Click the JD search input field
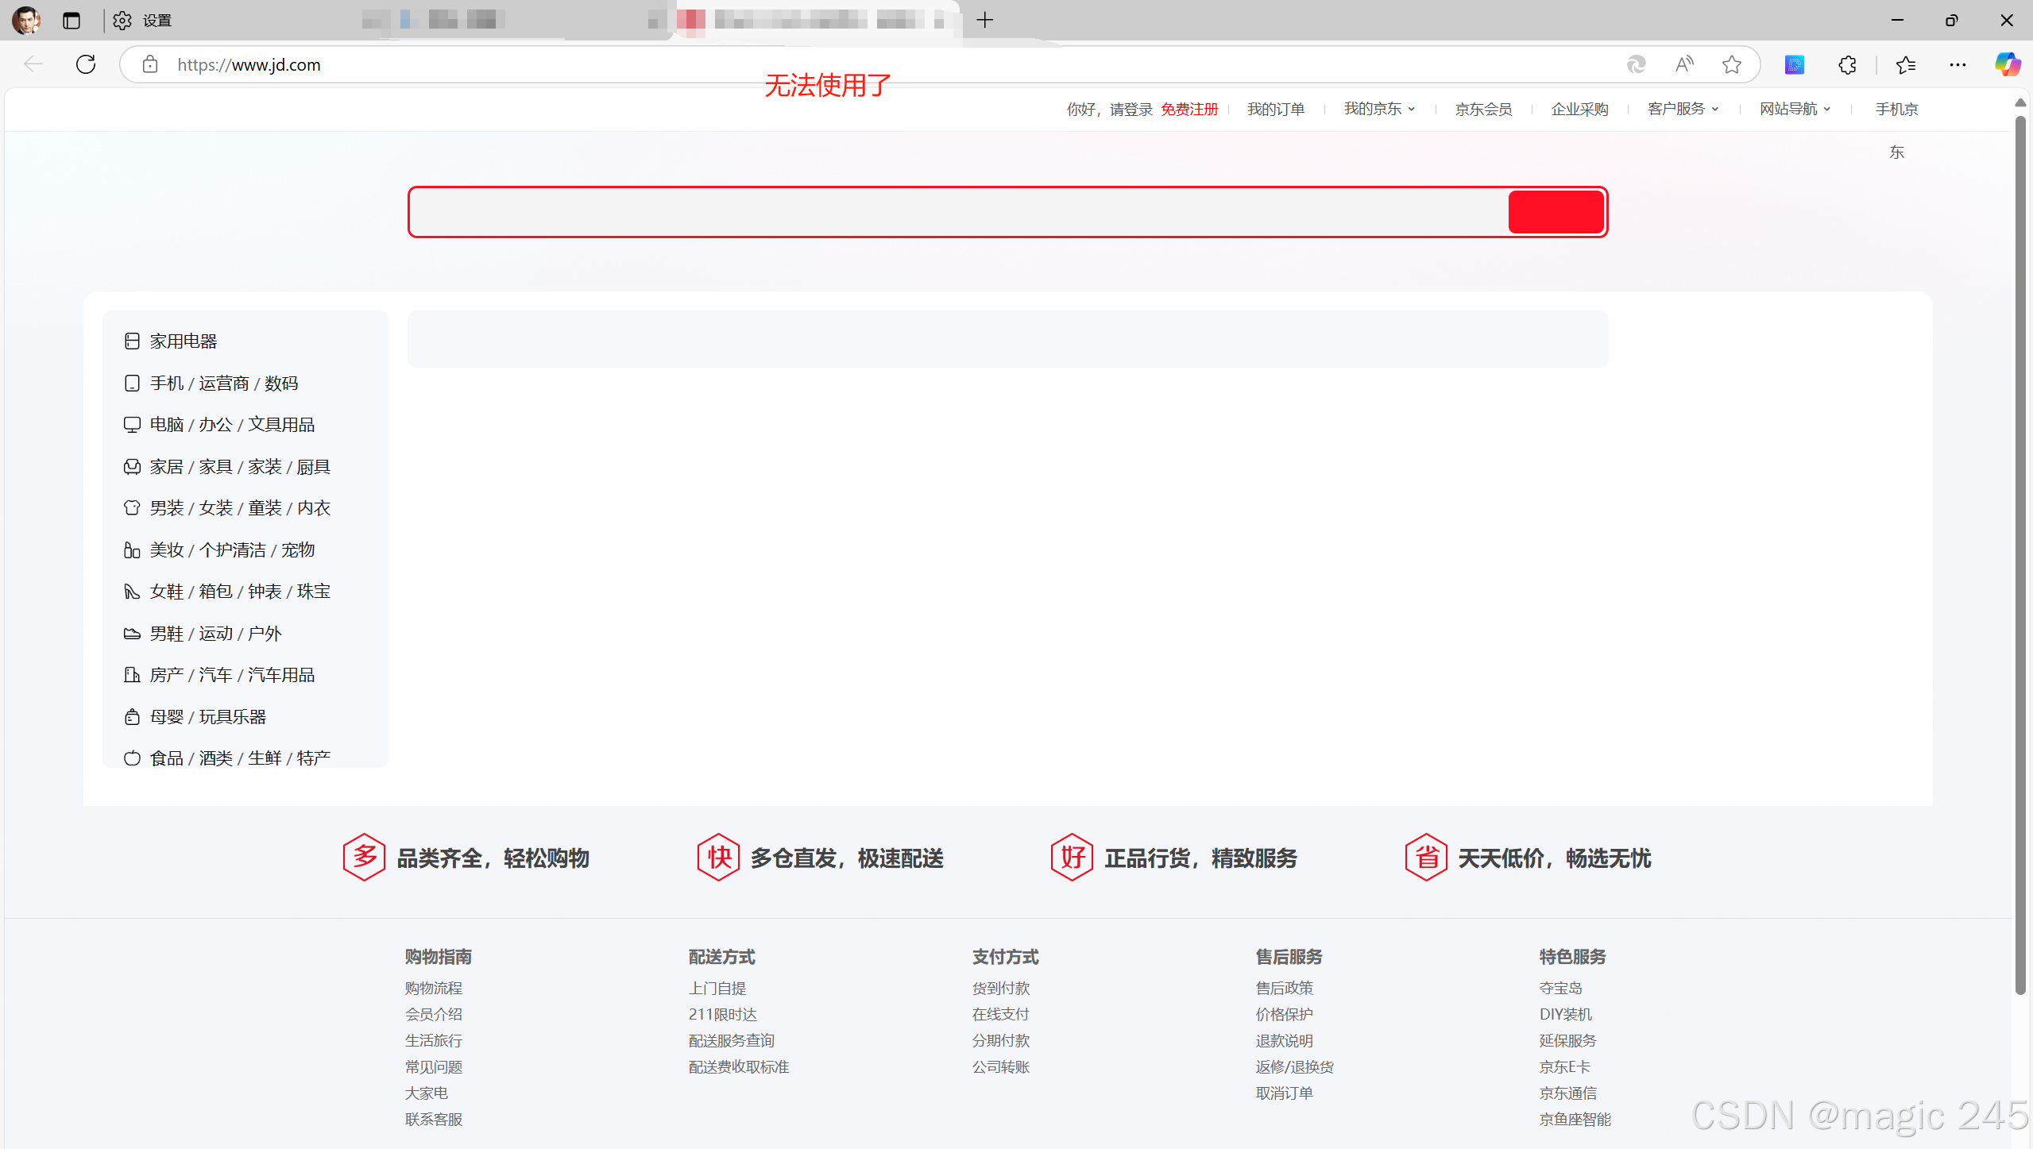2033x1149 pixels. pos(957,212)
